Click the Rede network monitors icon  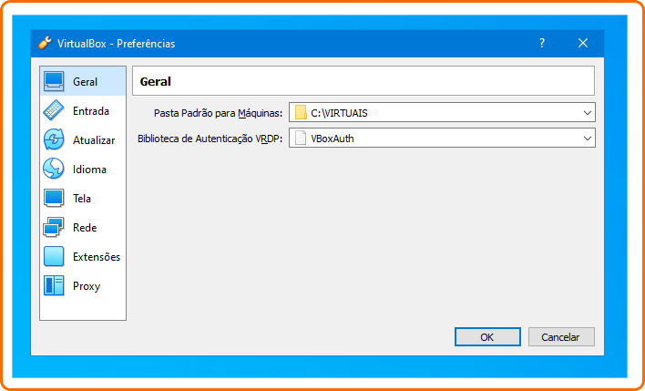54,227
